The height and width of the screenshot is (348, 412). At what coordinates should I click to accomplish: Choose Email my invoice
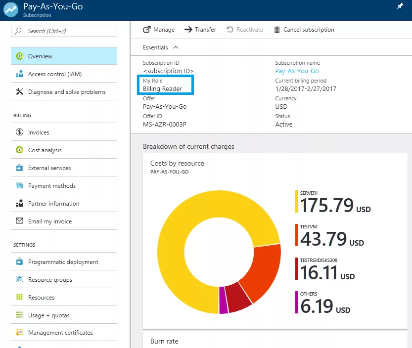pos(64,221)
